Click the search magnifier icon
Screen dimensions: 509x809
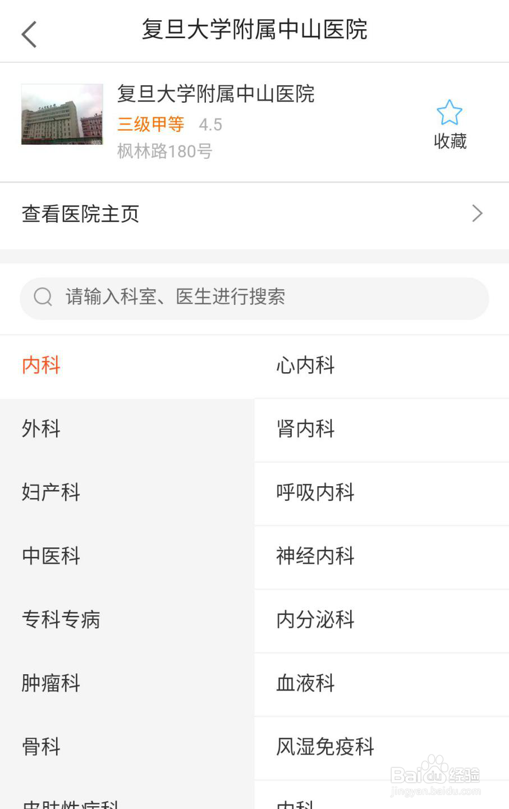pos(43,296)
